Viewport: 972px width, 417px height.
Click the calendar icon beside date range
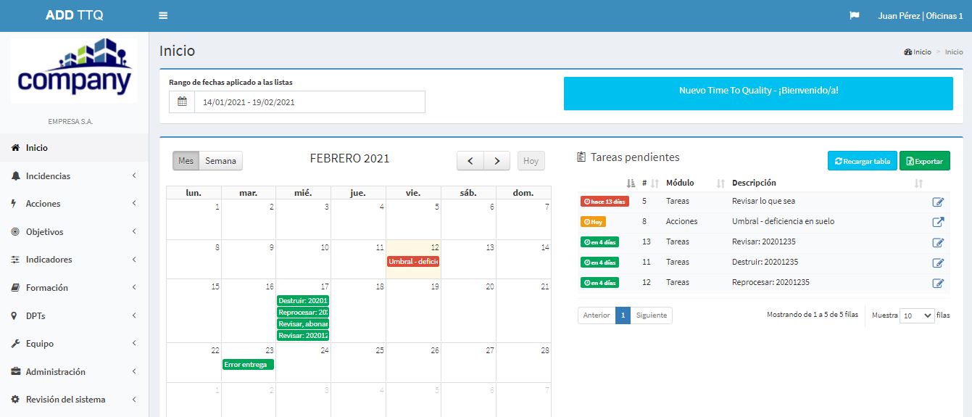tap(182, 102)
